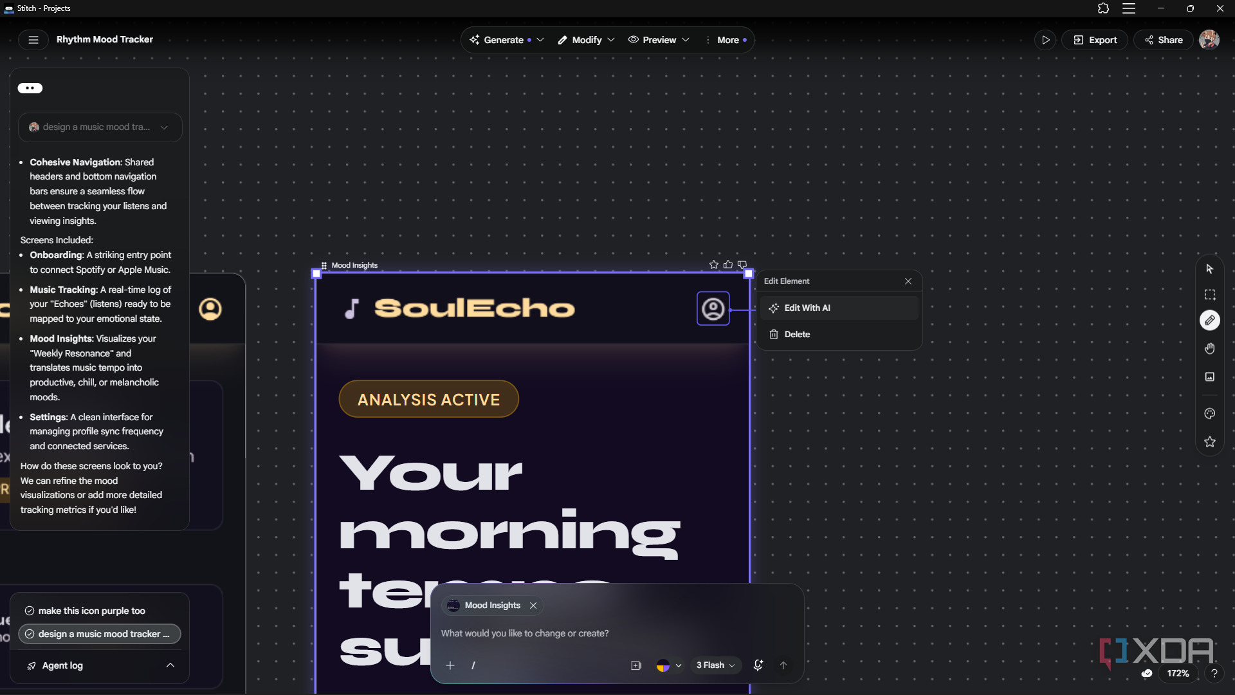
Task: Click the Share button
Action: click(x=1163, y=40)
